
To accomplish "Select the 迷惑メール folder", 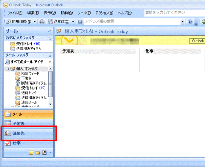I will 29,102.
